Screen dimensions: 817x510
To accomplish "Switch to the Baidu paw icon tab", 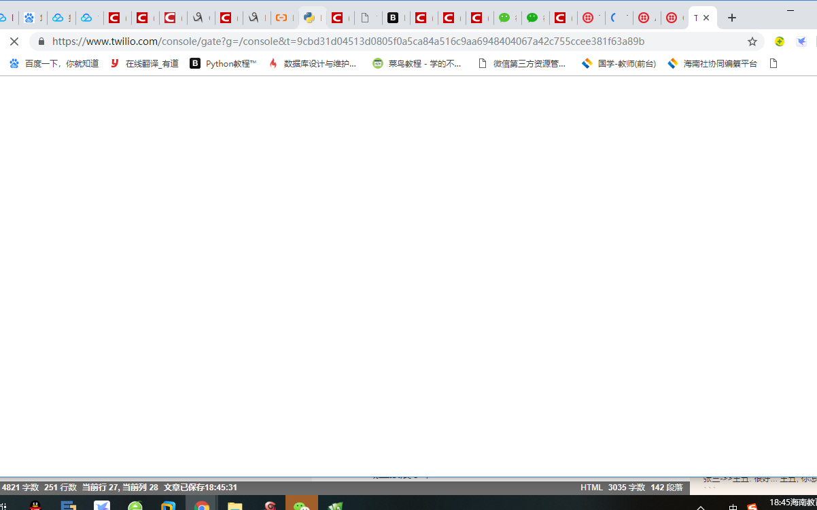I will (x=29, y=18).
